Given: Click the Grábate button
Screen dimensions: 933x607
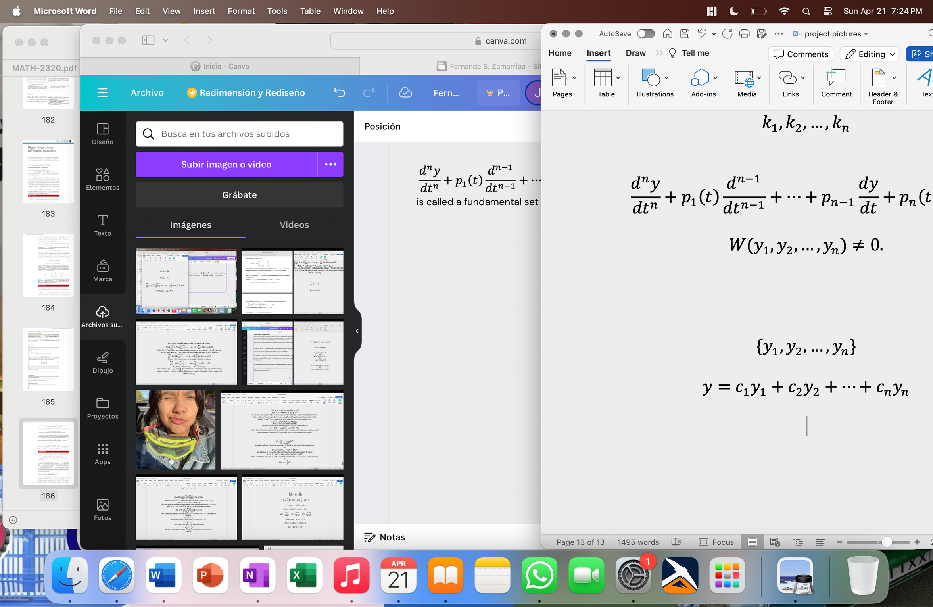Looking at the screenshot, I should click(239, 195).
